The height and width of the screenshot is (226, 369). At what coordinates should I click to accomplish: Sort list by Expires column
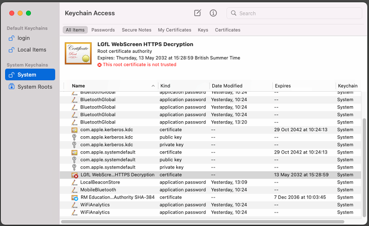click(x=282, y=86)
